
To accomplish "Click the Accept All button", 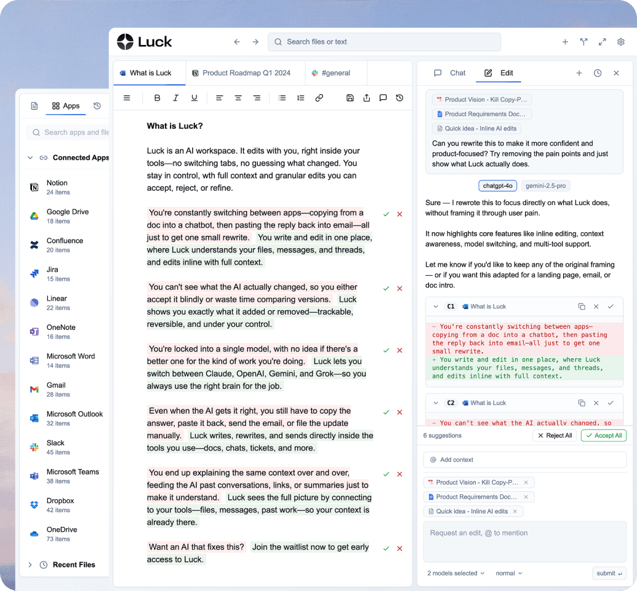I will (x=604, y=435).
